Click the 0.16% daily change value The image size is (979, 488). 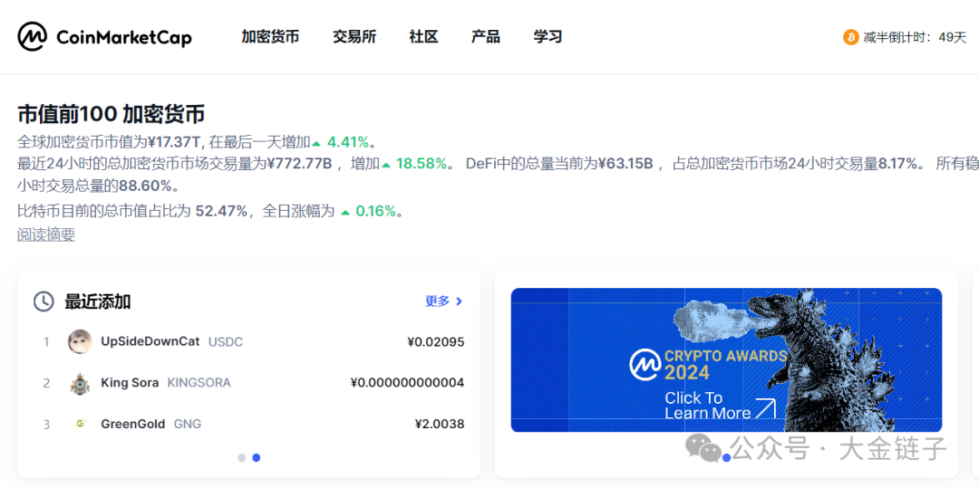pyautogui.click(x=376, y=211)
